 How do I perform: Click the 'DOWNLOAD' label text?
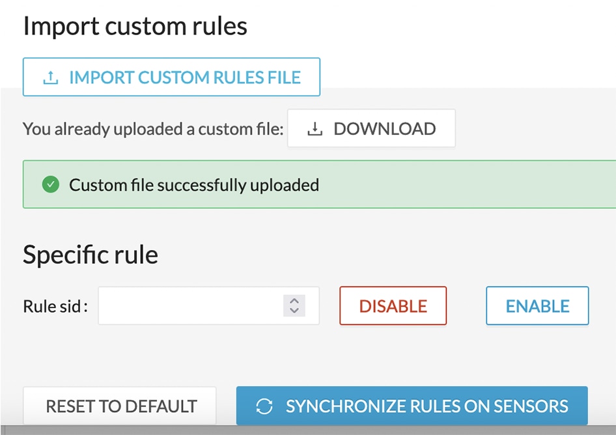click(385, 129)
